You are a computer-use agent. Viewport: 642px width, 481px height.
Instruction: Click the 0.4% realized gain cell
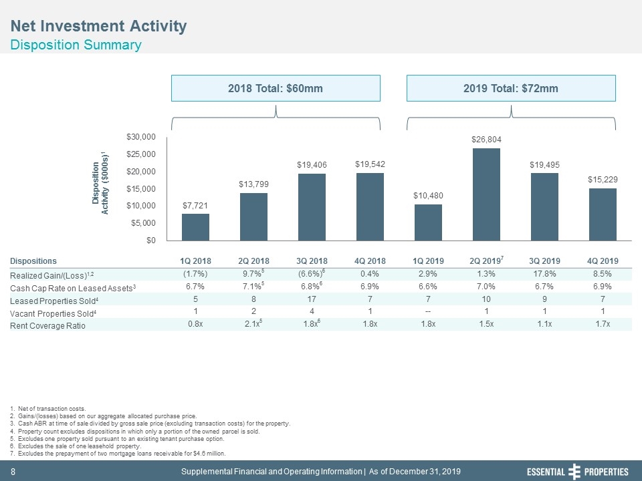[x=370, y=274]
